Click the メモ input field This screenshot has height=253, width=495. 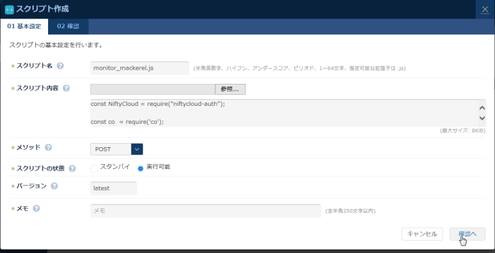tap(206, 210)
